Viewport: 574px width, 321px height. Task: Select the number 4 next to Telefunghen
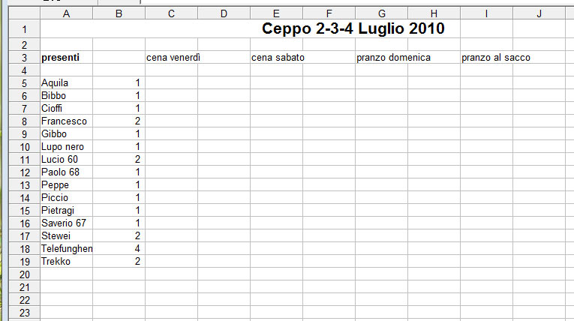pyautogui.click(x=119, y=248)
